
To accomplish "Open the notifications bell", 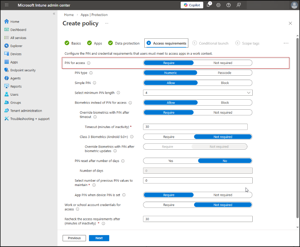I will tap(208, 5).
